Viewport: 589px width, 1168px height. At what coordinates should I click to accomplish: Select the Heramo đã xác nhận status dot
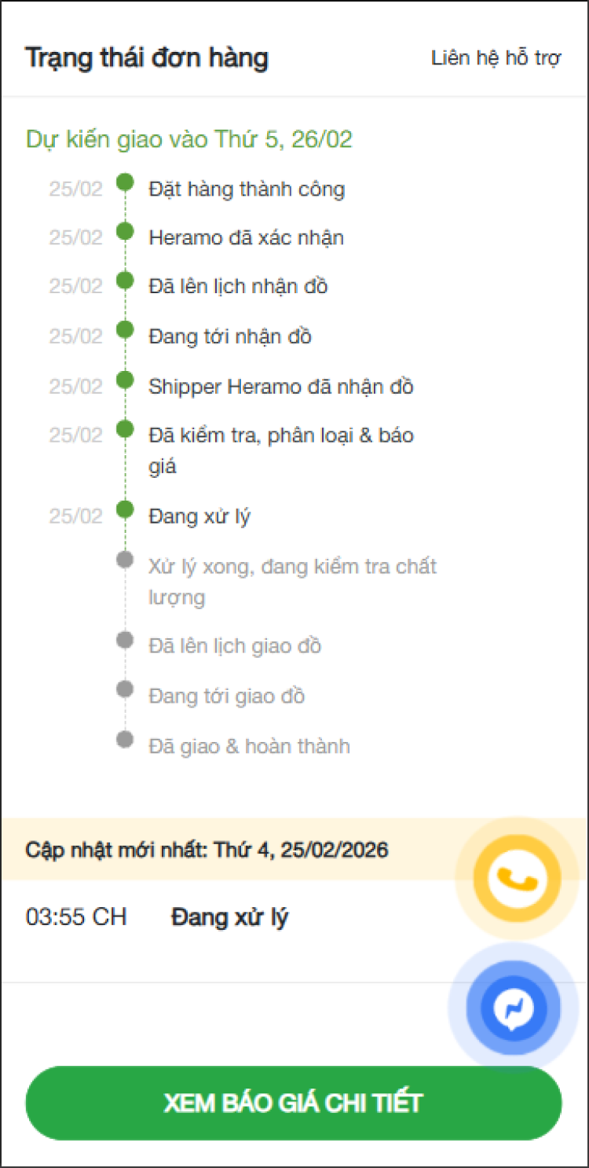point(124,232)
